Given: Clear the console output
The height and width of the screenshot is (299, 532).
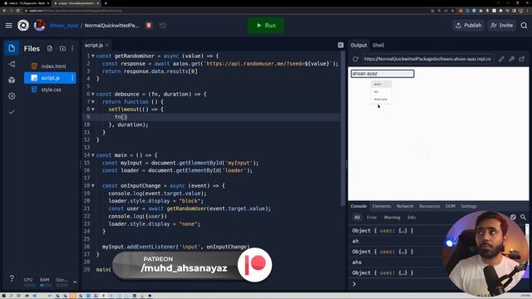Looking at the screenshot, I should [513, 217].
